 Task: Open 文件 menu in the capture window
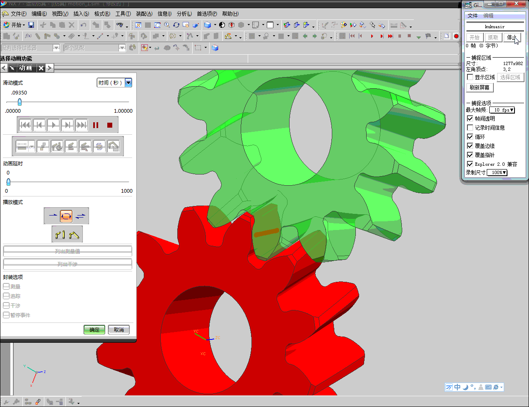point(473,16)
